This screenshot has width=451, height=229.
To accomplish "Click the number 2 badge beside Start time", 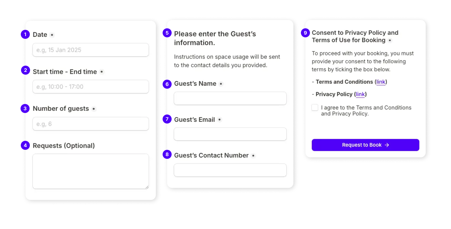I will [x=26, y=70].
